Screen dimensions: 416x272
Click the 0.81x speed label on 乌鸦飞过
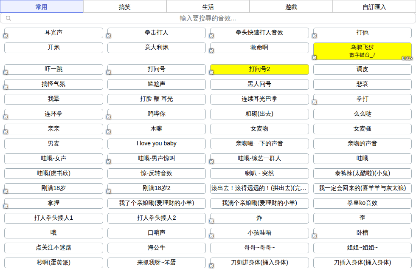pos(407,58)
